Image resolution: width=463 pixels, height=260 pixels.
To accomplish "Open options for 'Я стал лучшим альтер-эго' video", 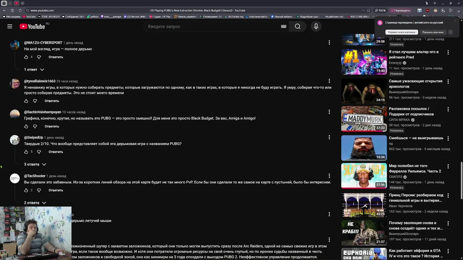I will [x=448, y=53].
